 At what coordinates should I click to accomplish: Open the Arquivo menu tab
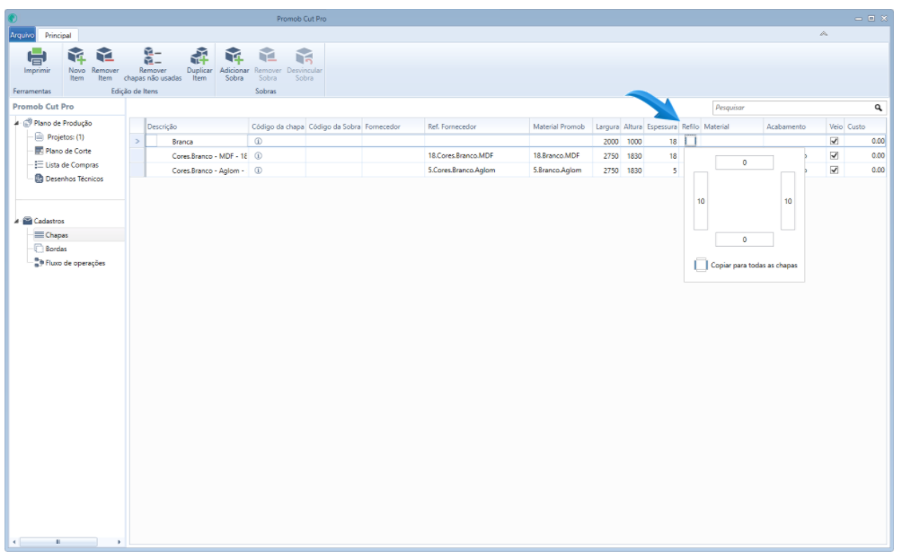20,34
